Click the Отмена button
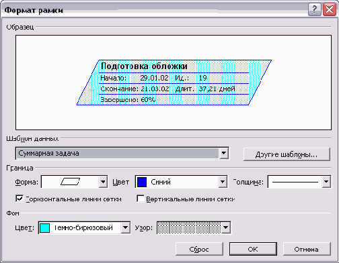The width and height of the screenshot is (339, 263). coord(307,249)
